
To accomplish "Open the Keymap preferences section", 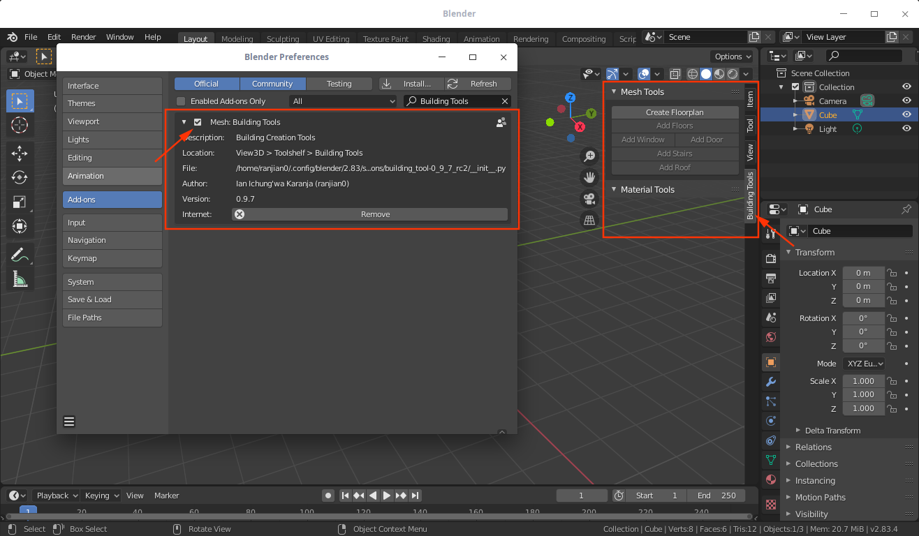I will pos(112,258).
